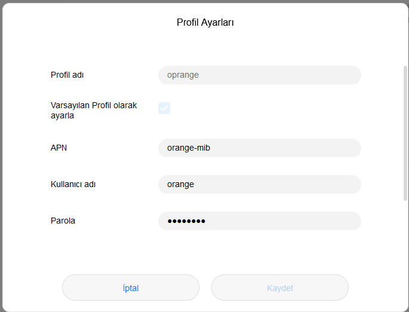Click the Kaydet button
This screenshot has height=312, width=409.
279,288
